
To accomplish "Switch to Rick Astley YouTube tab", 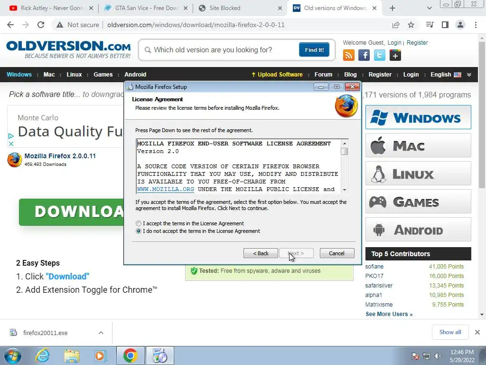I will coord(51,8).
